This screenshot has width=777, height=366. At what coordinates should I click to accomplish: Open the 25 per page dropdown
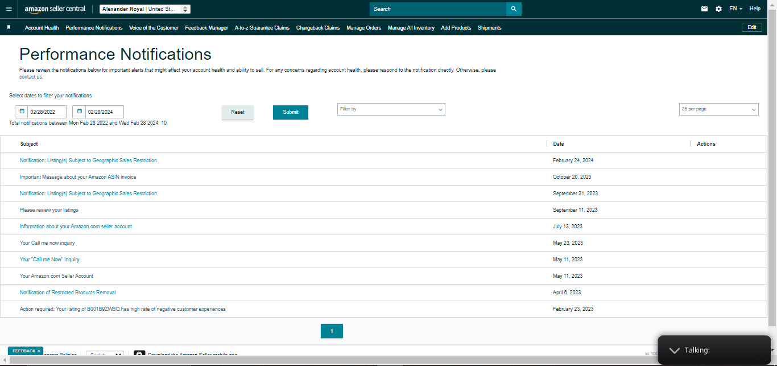coord(719,109)
